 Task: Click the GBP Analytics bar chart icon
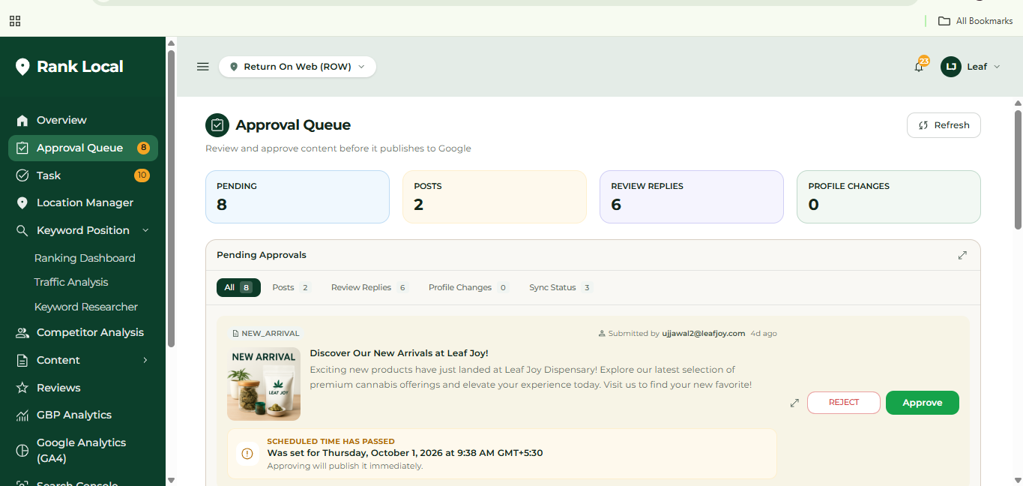(x=22, y=415)
